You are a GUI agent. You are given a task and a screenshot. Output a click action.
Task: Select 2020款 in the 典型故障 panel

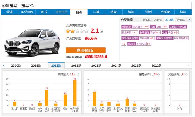(x=147, y=20)
